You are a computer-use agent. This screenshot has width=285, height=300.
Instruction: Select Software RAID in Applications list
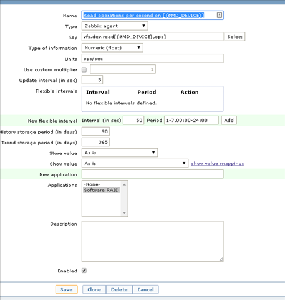[x=101, y=190]
